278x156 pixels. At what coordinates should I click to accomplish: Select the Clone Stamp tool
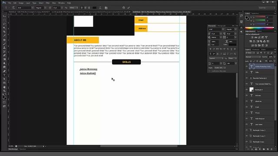[4, 48]
